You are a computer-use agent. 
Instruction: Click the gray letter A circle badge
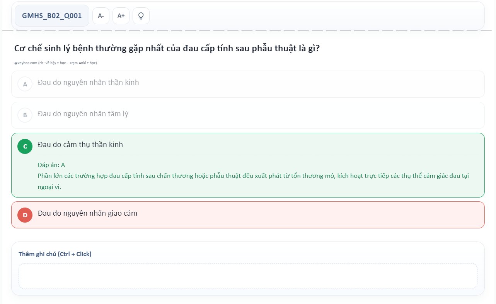click(x=25, y=84)
